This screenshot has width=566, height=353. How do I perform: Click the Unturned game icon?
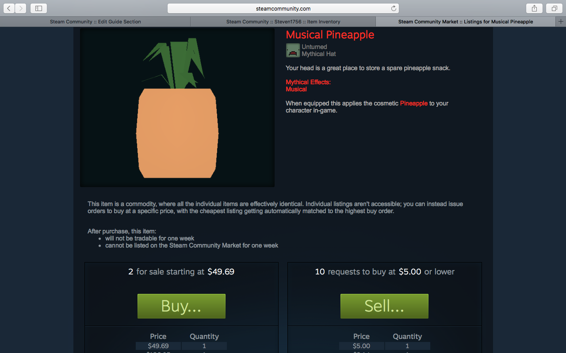tap(293, 50)
